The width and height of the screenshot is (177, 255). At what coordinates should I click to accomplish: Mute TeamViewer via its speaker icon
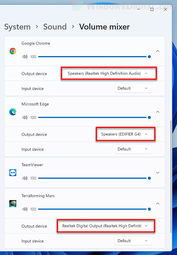[x=25, y=178]
